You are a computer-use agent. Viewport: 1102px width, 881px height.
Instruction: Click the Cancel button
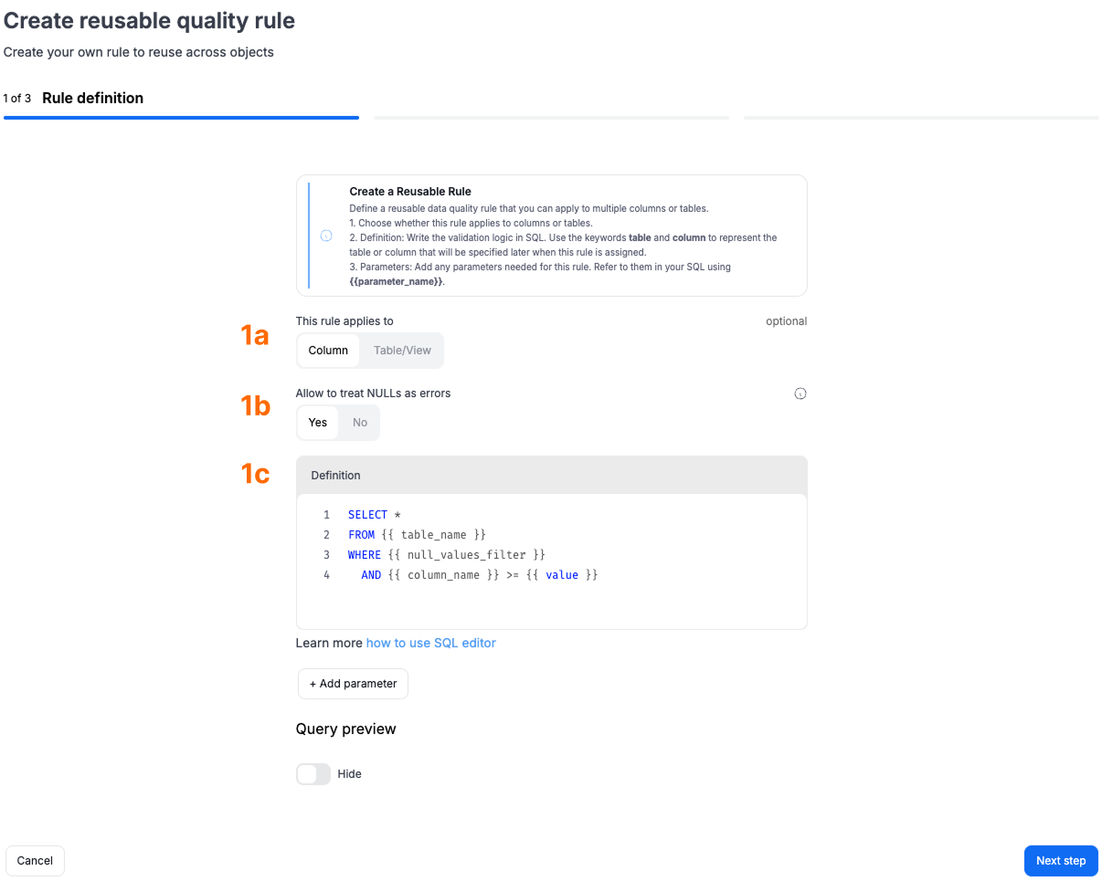click(x=35, y=861)
